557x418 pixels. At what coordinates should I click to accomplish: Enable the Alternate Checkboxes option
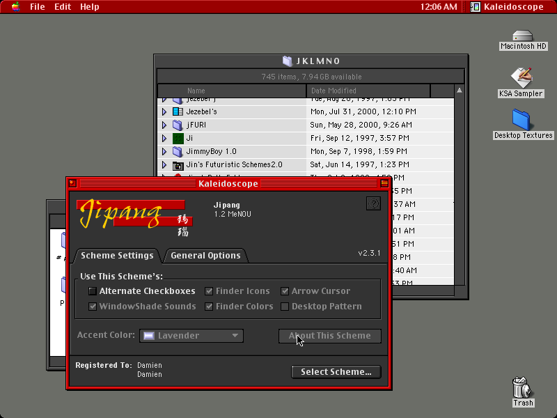coord(93,291)
